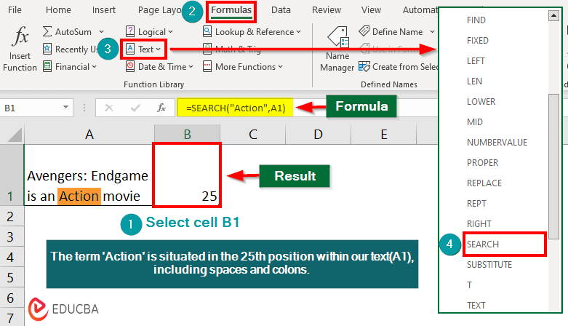This screenshot has width=568, height=326.
Task: Expand the Date & Time dropdown chevron
Action: (191, 67)
